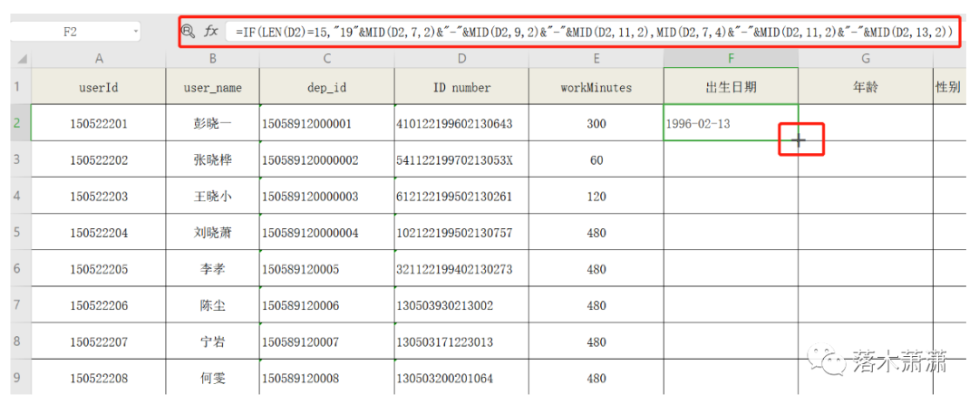The width and height of the screenshot is (979, 404).
Task: Select cell containing 150522208
Action: pyautogui.click(x=98, y=378)
